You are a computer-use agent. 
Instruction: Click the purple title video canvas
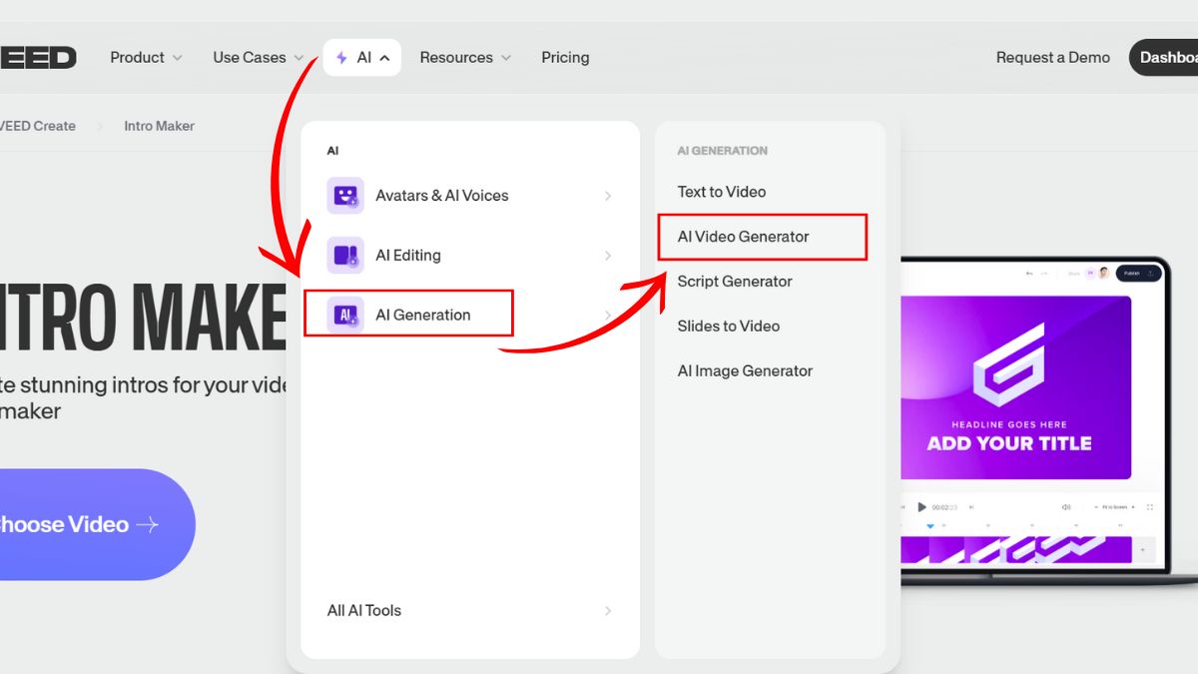(1016, 387)
